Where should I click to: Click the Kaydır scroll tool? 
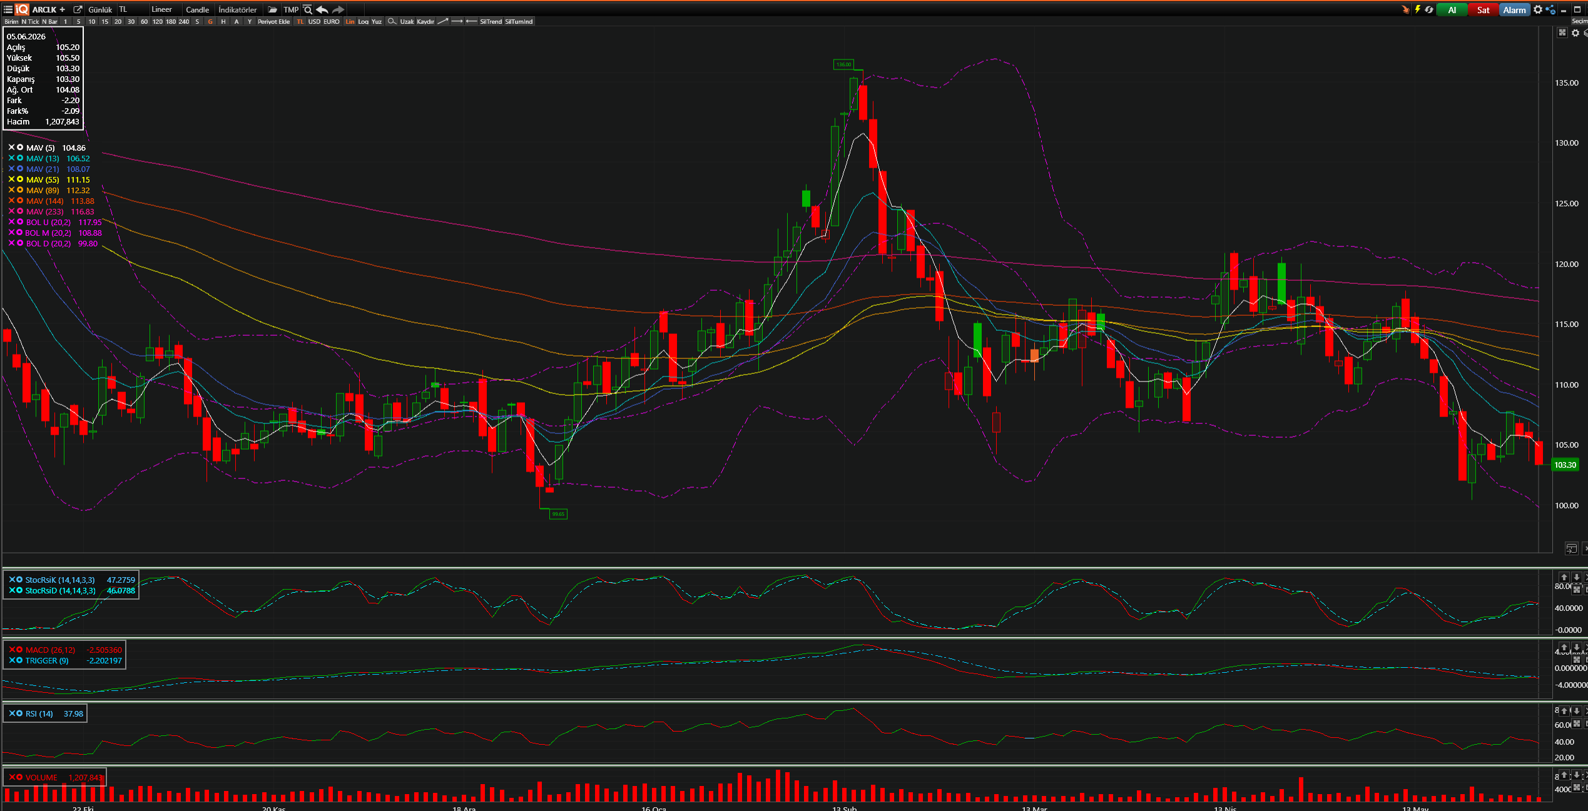click(x=425, y=21)
